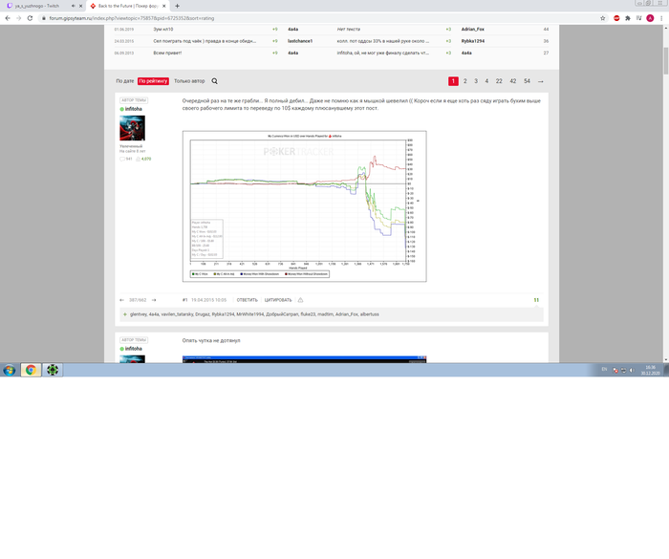The image size is (669, 559).
Task: Click the address bar URL
Action: tap(132, 18)
